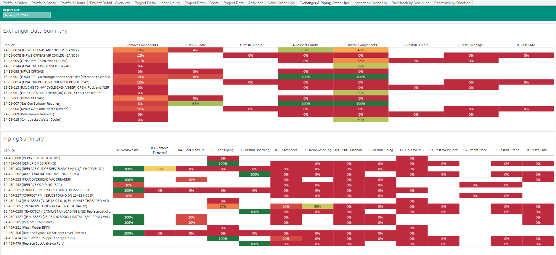Click the 14-45P-333 FRAC OVERHEAD VAC BREAKER row
Screen dimensions: 556x255
point(37,179)
